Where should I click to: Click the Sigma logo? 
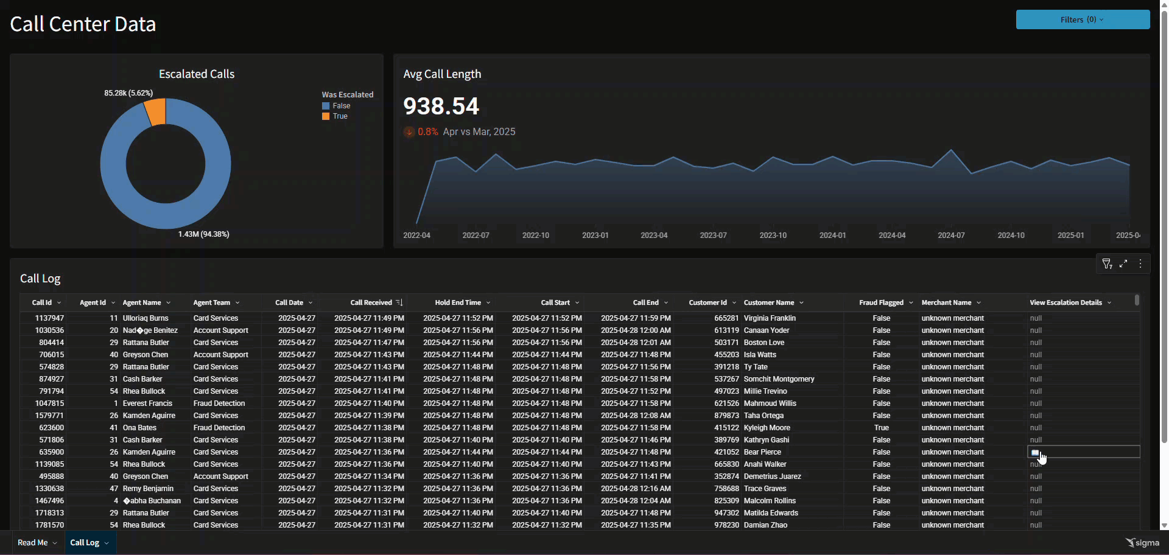click(x=1142, y=542)
